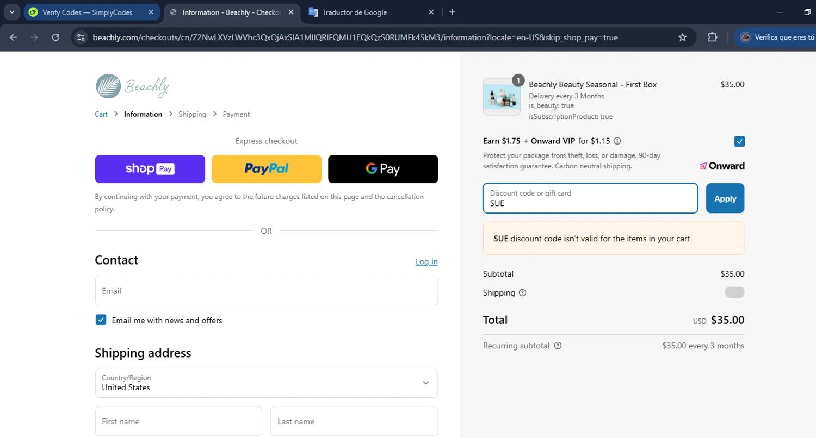Click the Delivery every 3 Months text

pos(566,96)
